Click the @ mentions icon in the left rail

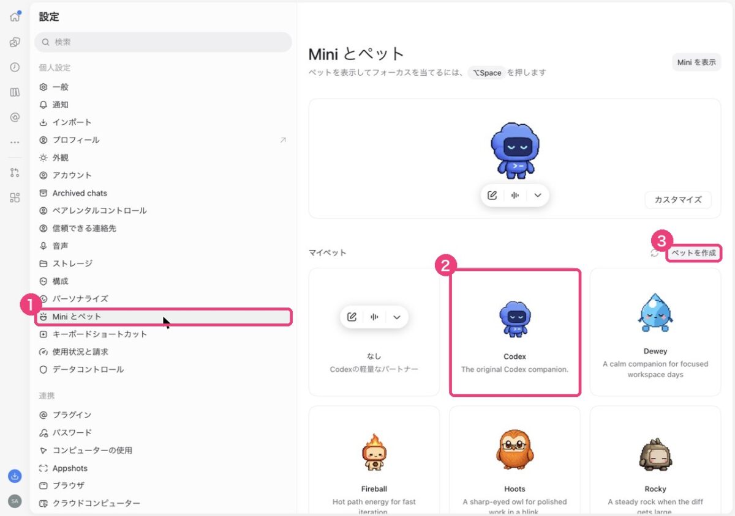(x=15, y=117)
